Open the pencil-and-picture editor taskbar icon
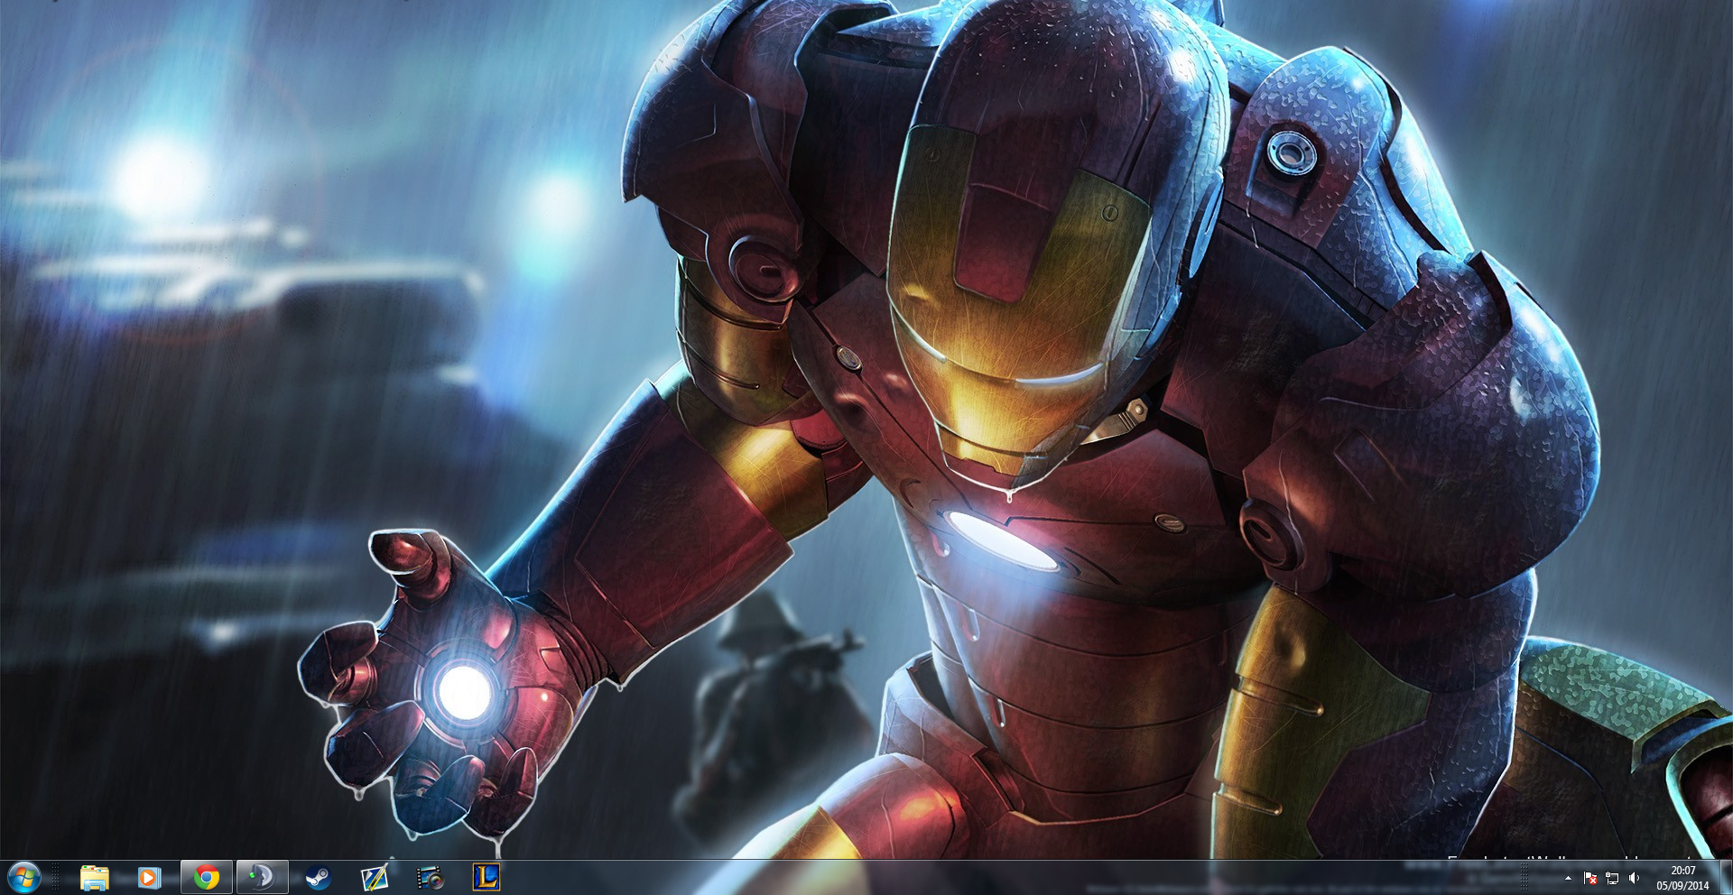 [374, 877]
